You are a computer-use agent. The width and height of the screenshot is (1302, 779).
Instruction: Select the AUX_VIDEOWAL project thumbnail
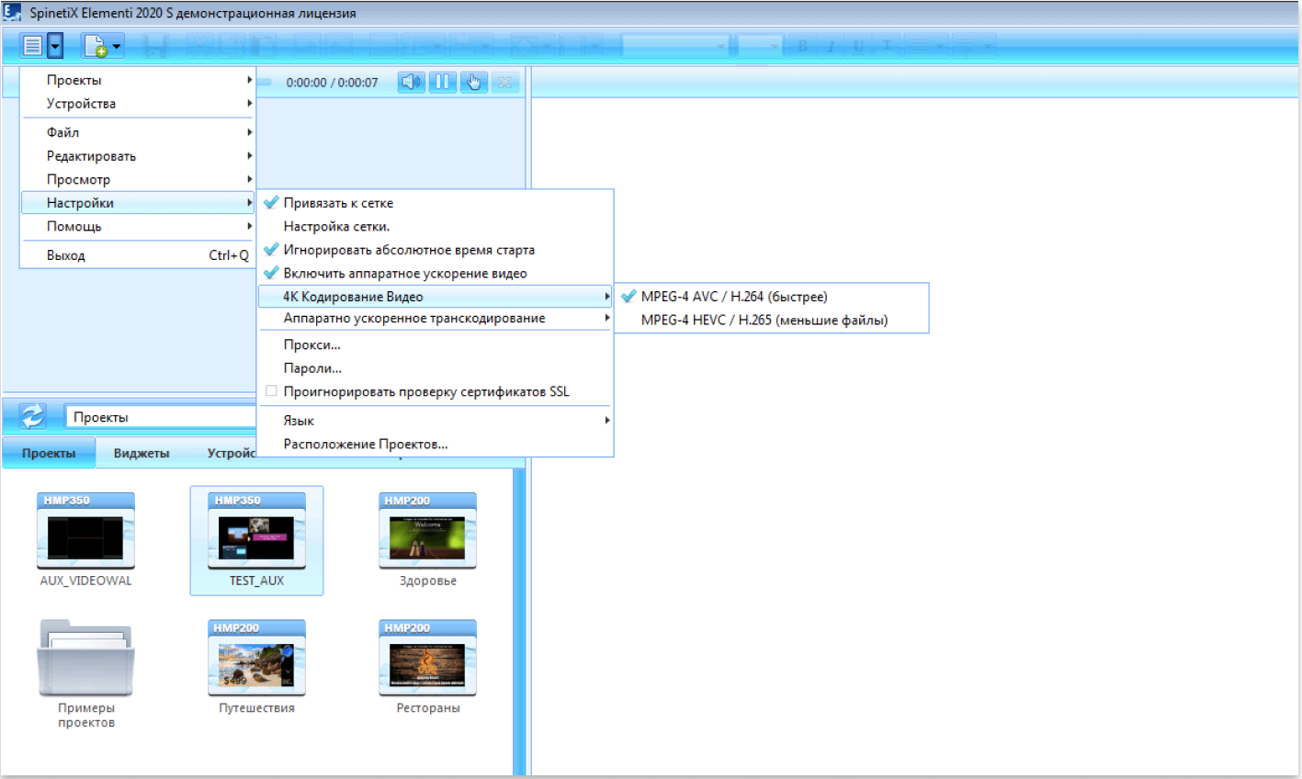click(85, 539)
